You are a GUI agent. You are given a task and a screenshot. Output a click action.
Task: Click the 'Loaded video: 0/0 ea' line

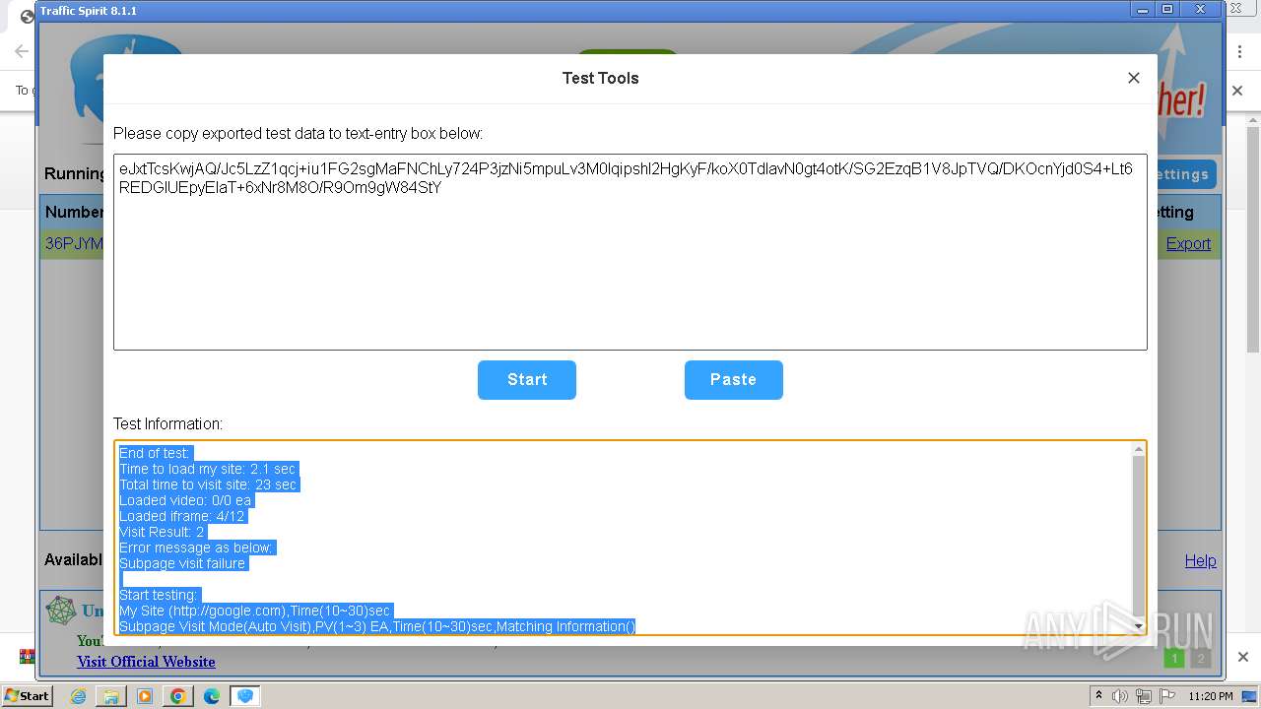point(185,500)
